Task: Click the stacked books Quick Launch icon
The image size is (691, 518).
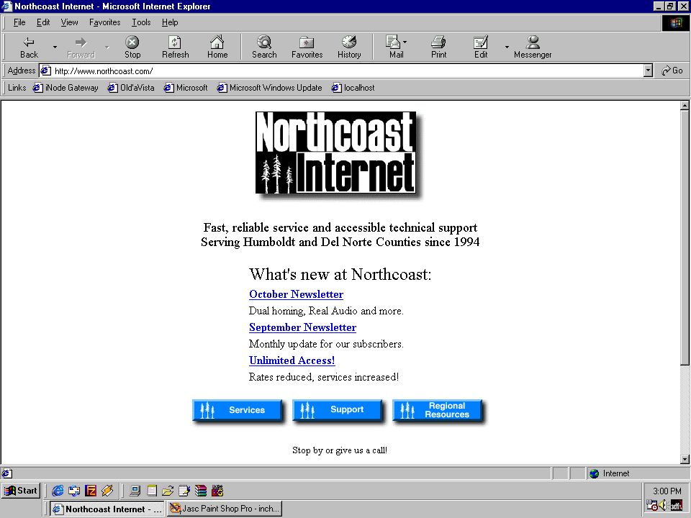Action: (201, 491)
